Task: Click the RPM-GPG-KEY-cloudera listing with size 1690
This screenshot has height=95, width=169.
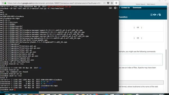Action: click(31, 80)
